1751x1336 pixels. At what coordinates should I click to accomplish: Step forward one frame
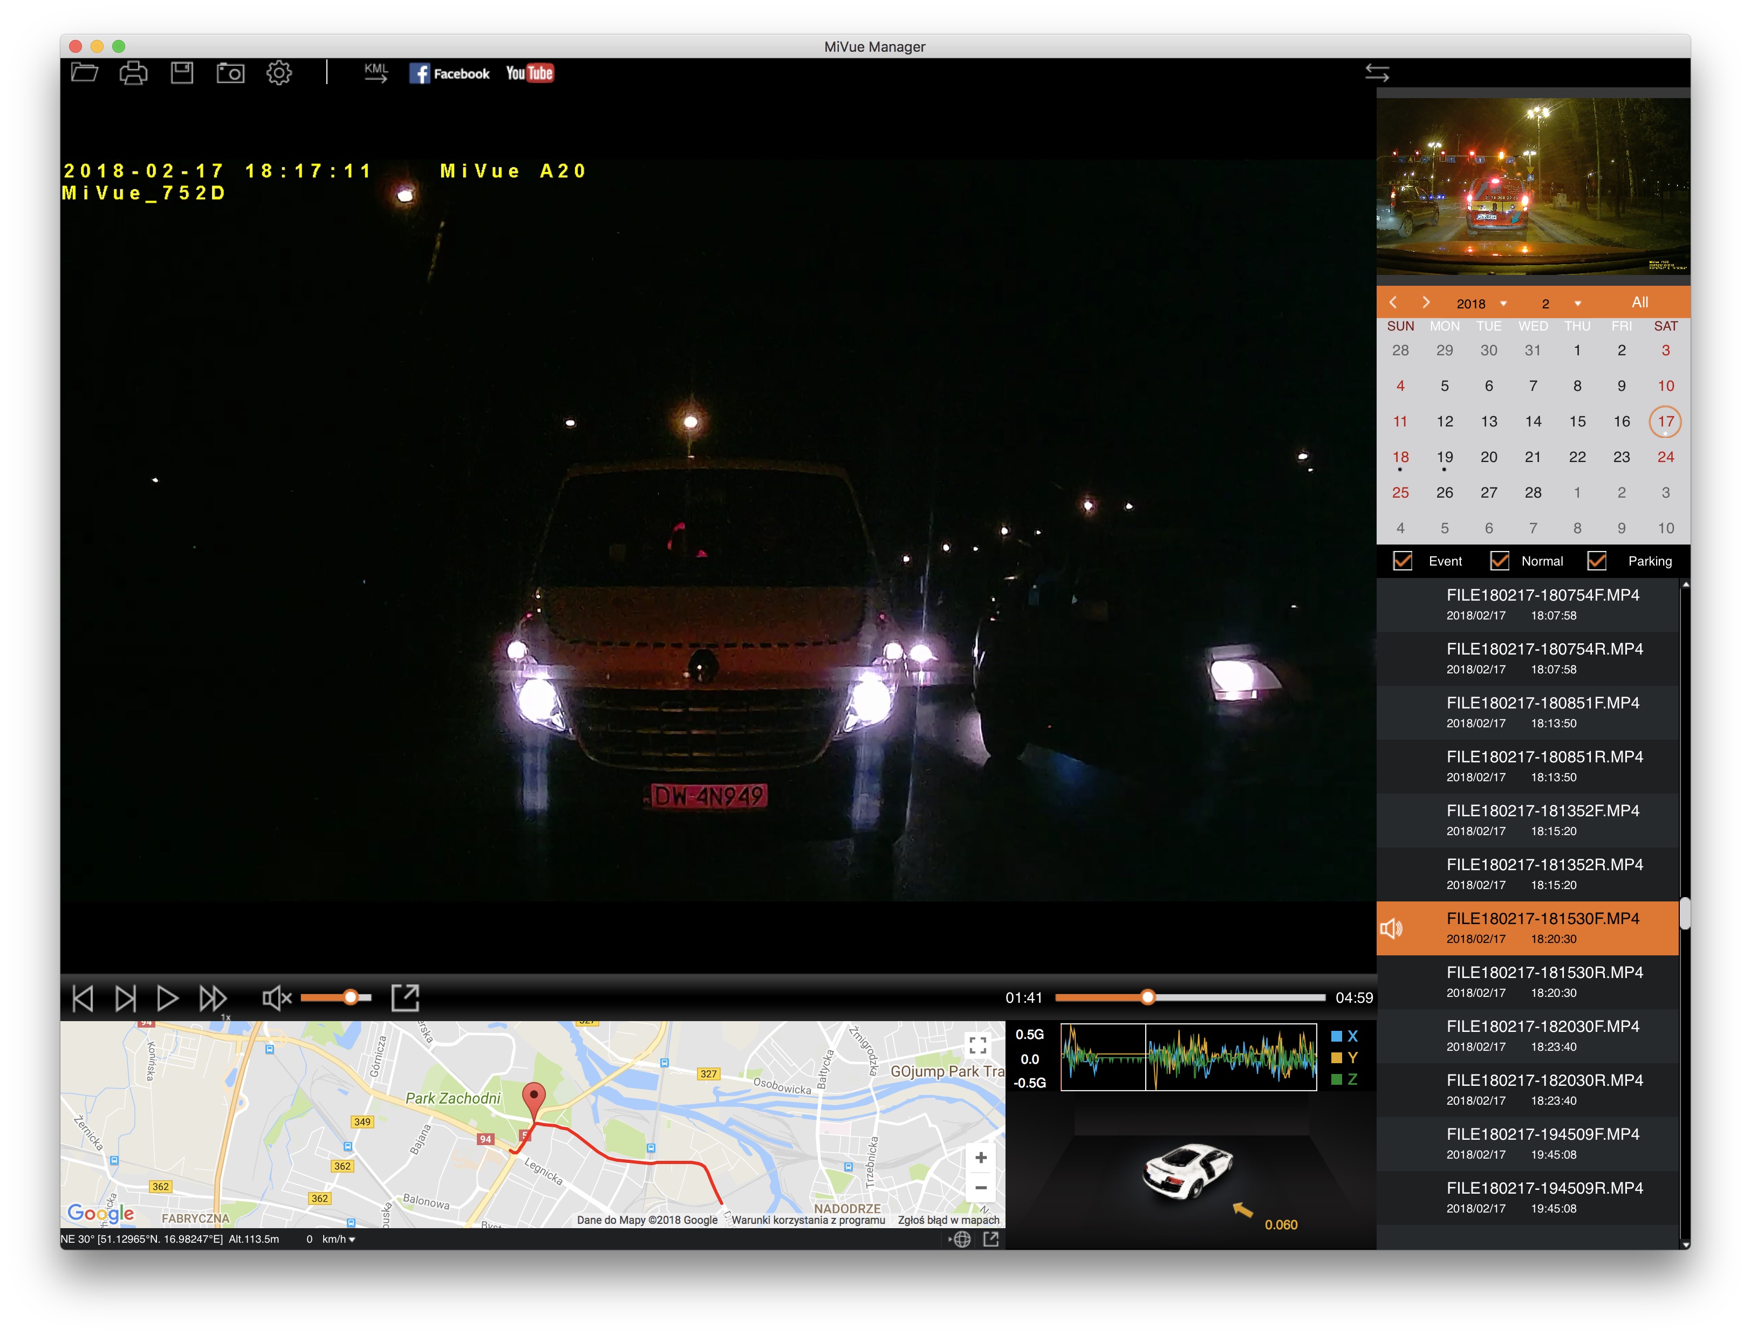126,998
